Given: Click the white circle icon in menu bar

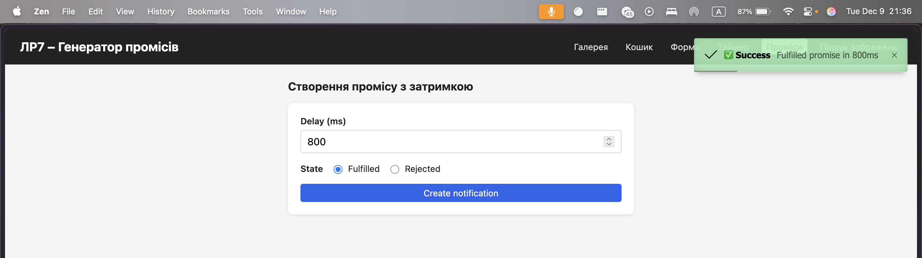Looking at the screenshot, I should tap(578, 12).
